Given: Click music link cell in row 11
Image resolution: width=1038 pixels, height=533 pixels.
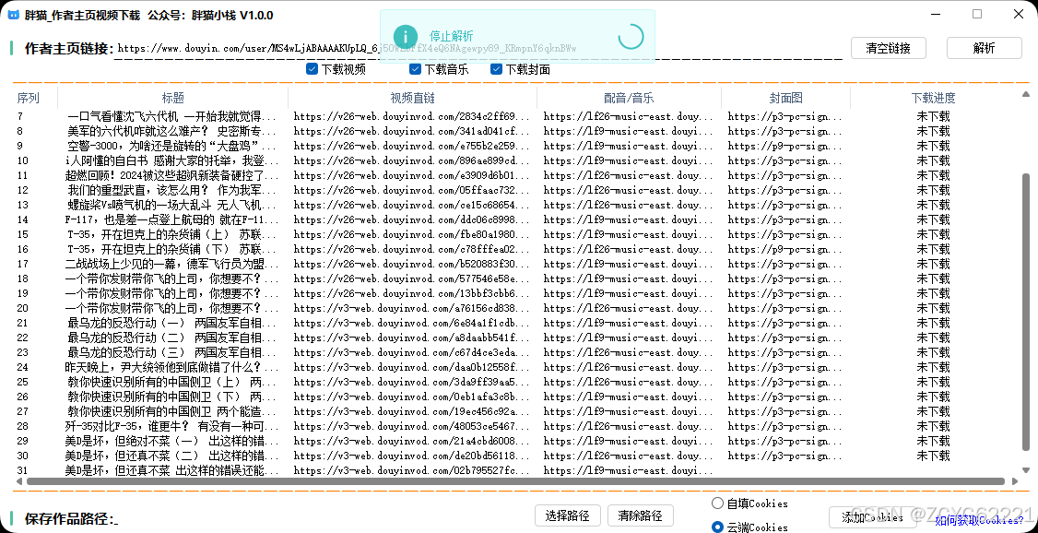Looking at the screenshot, I should coord(629,175).
